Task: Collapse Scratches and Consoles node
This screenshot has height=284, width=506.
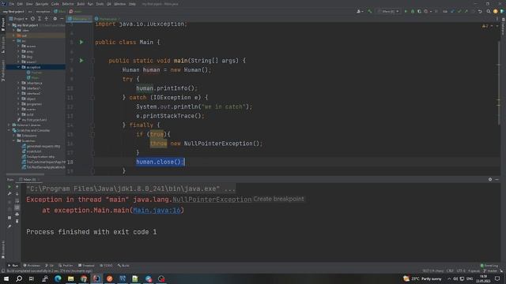Action: [x=9, y=130]
